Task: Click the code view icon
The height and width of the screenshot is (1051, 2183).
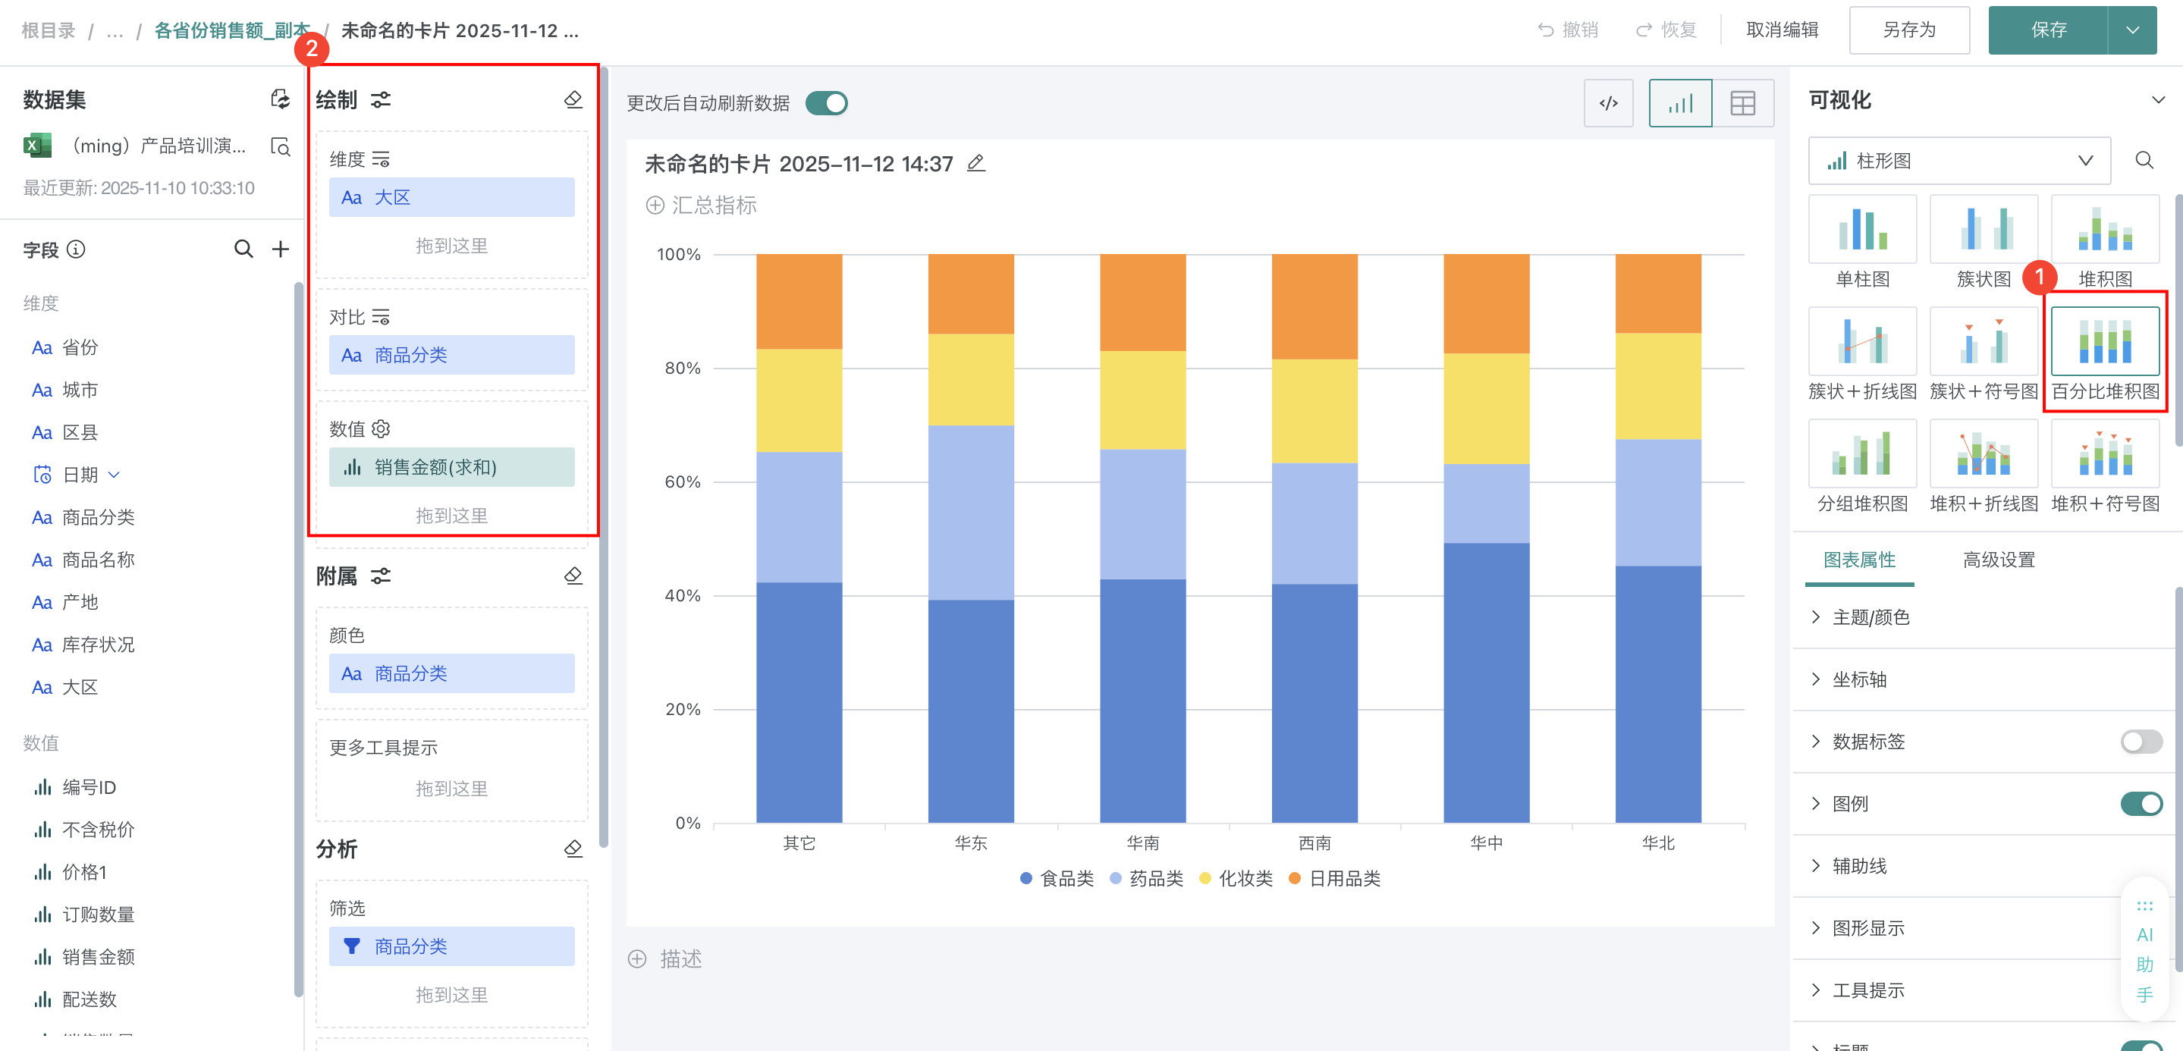Action: click(x=1607, y=103)
